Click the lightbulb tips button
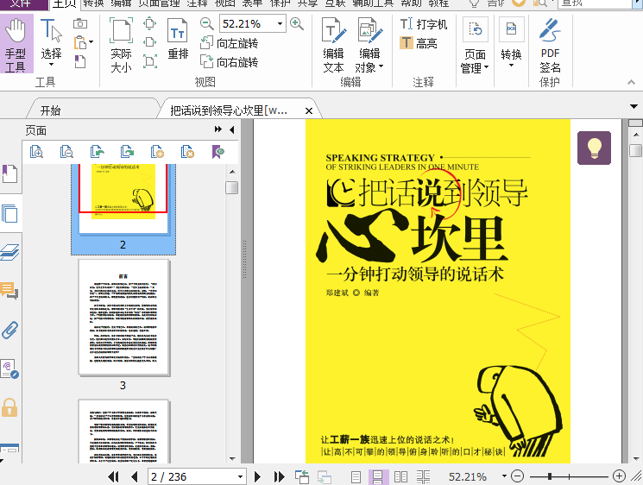 [x=594, y=148]
